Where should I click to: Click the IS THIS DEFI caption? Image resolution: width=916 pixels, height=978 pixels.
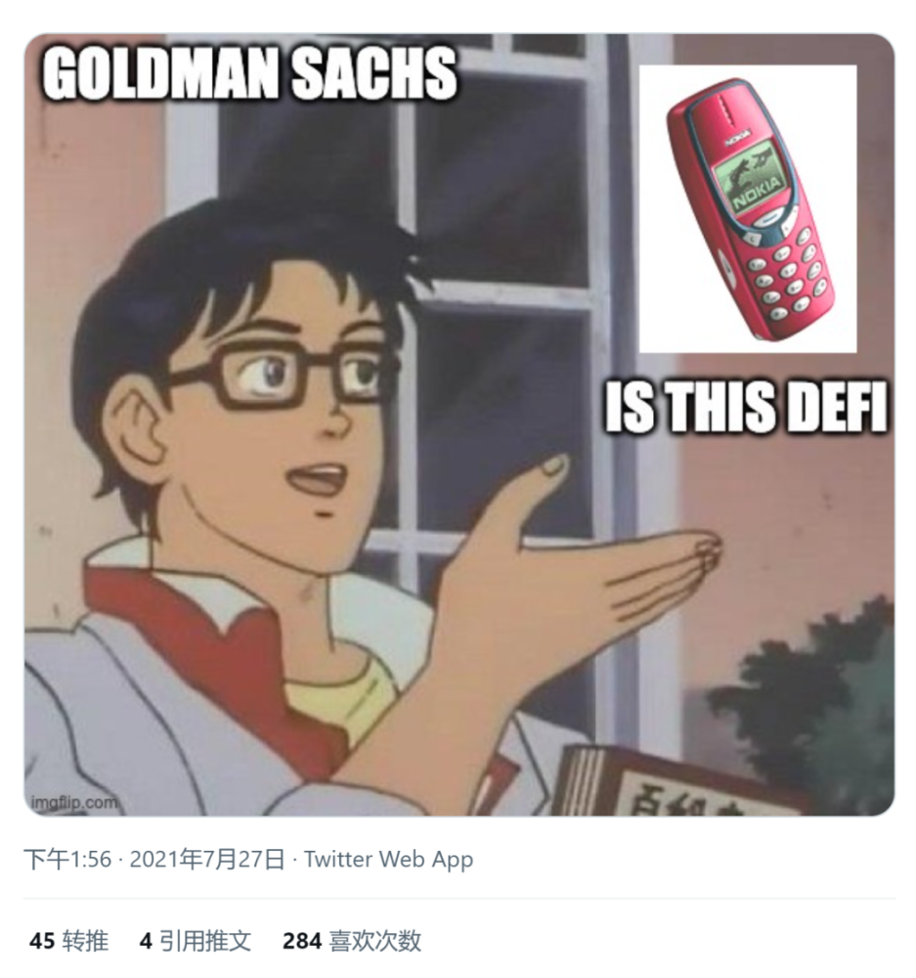(x=746, y=409)
